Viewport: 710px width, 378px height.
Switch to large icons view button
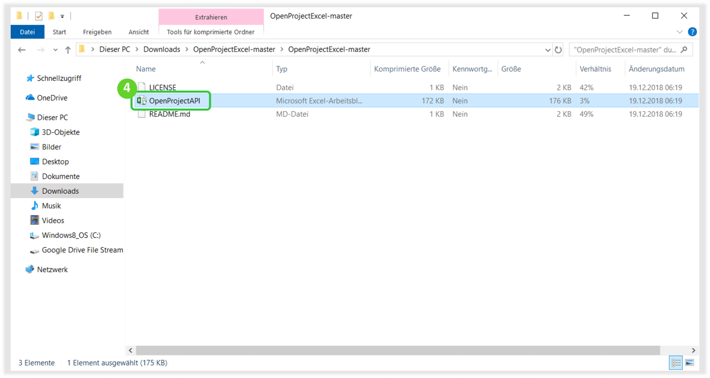(689, 363)
